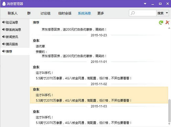The height and width of the screenshot is (127, 171).
Task: Click the speaker icon beside 腾讯服务
Action: tap(4, 44)
